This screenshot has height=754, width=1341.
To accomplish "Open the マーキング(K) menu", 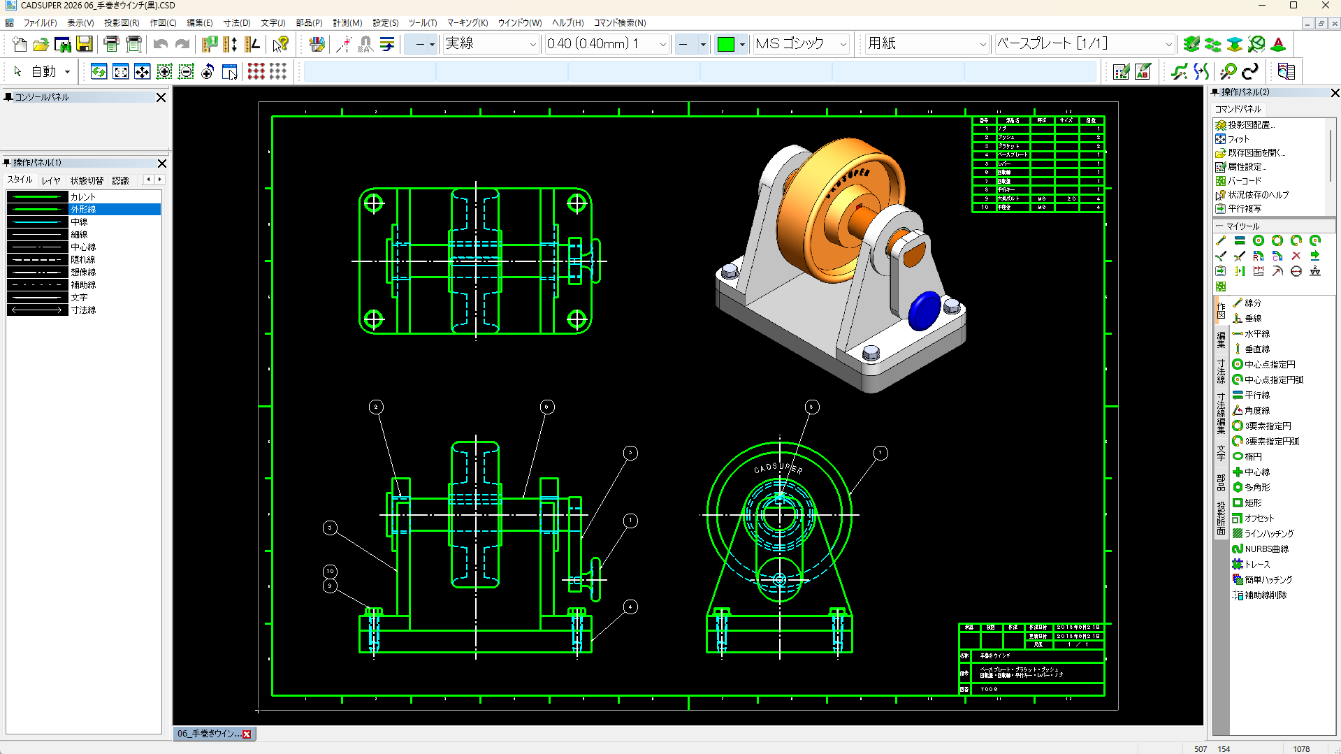I will [467, 22].
